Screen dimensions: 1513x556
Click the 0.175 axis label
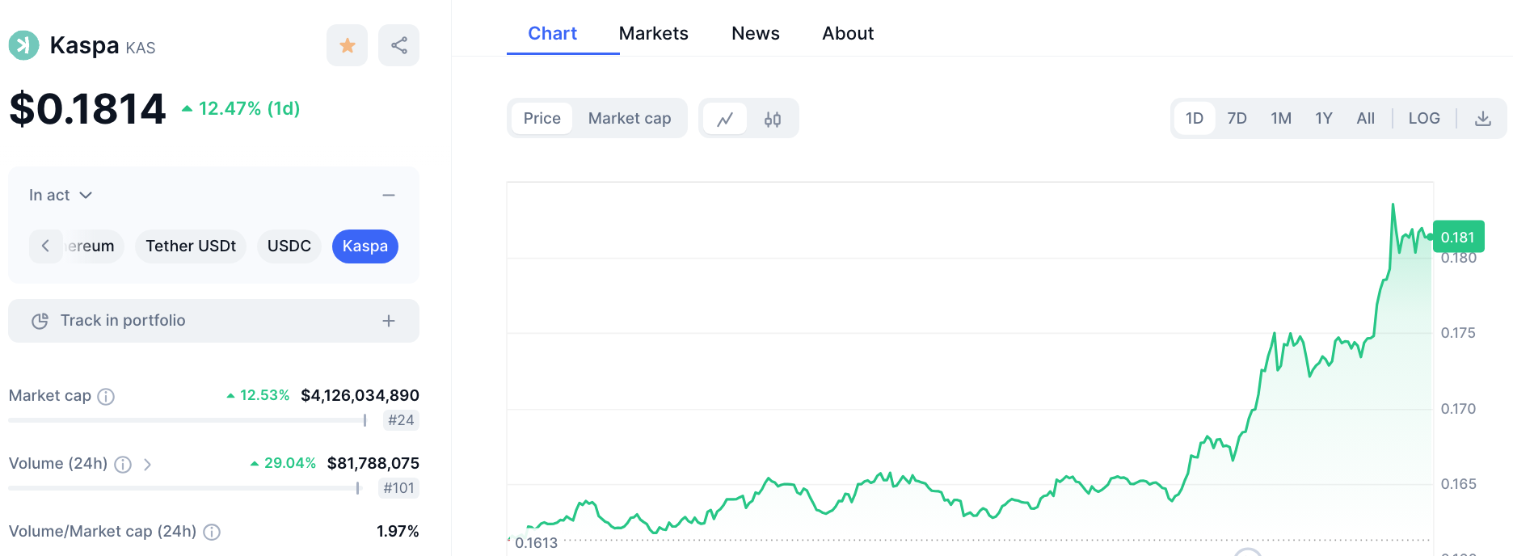pyautogui.click(x=1458, y=333)
